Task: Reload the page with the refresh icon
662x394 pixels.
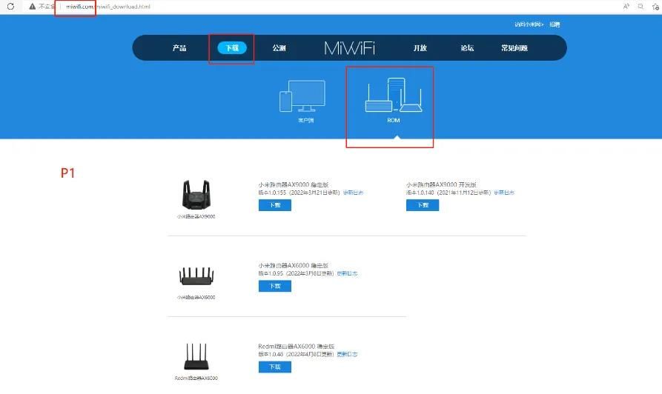Action: pyautogui.click(x=10, y=7)
